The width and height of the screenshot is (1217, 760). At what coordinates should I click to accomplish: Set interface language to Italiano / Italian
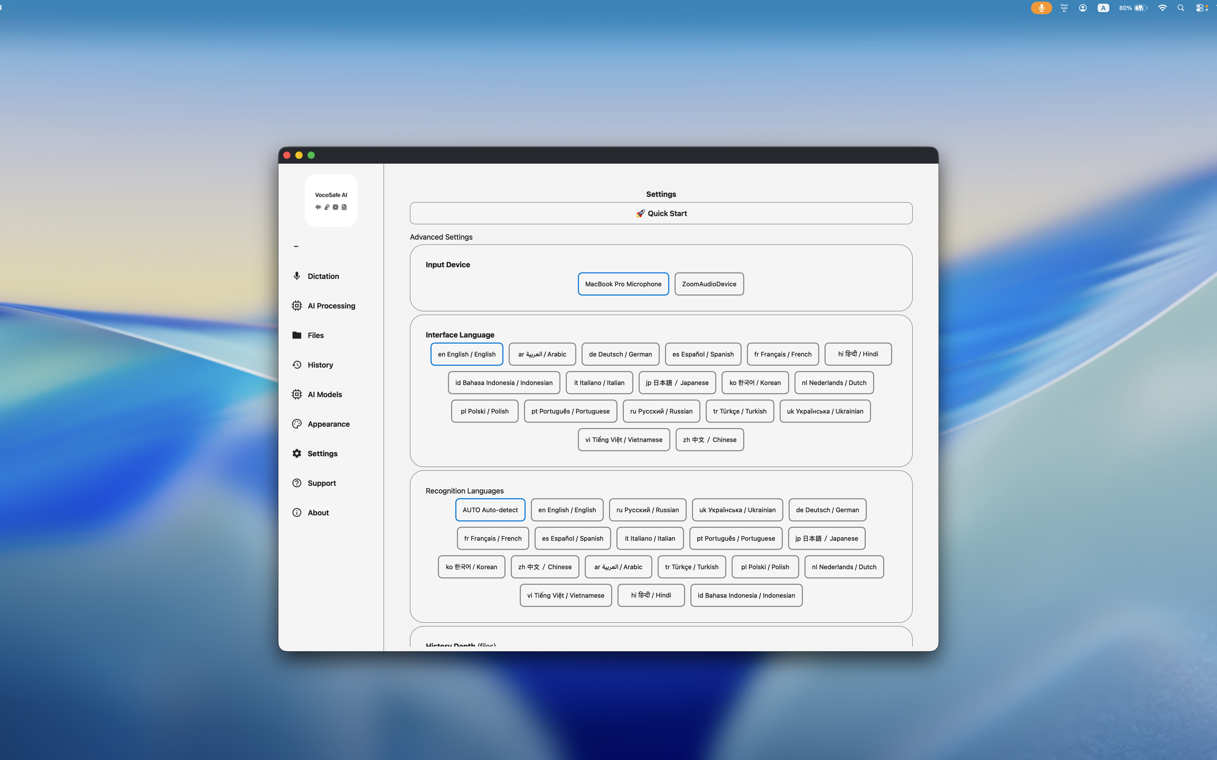click(x=599, y=382)
